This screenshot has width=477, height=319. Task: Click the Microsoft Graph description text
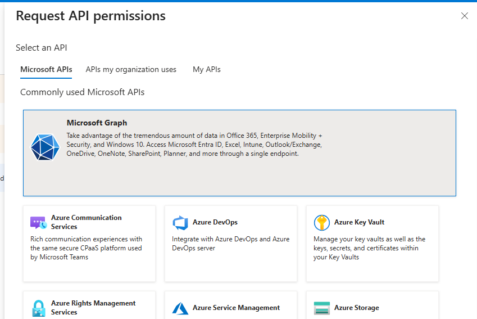[194, 145]
